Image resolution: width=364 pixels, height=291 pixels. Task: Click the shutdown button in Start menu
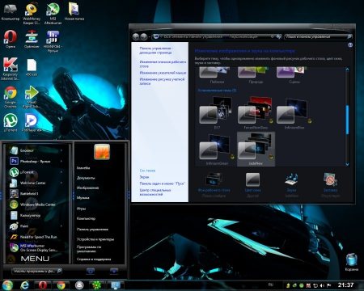pyautogui.click(x=91, y=271)
